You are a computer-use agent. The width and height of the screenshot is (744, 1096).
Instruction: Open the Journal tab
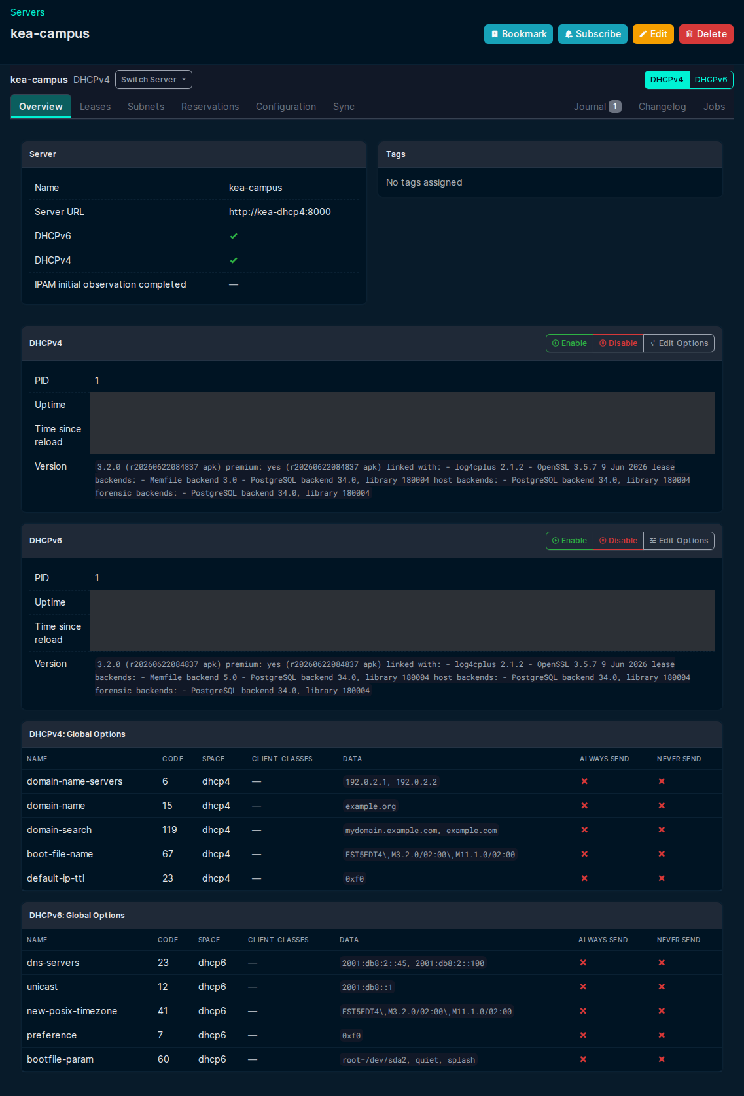coord(597,107)
